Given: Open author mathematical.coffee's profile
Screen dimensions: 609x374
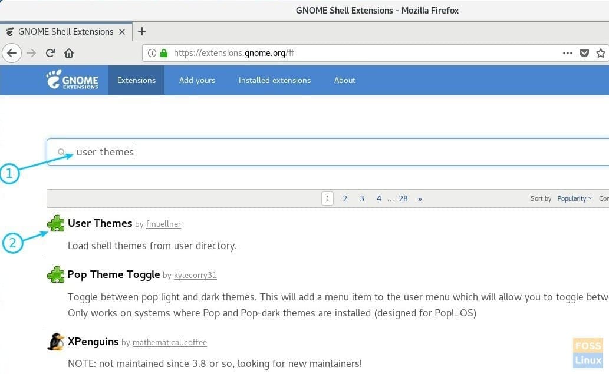Looking at the screenshot, I should tap(170, 342).
